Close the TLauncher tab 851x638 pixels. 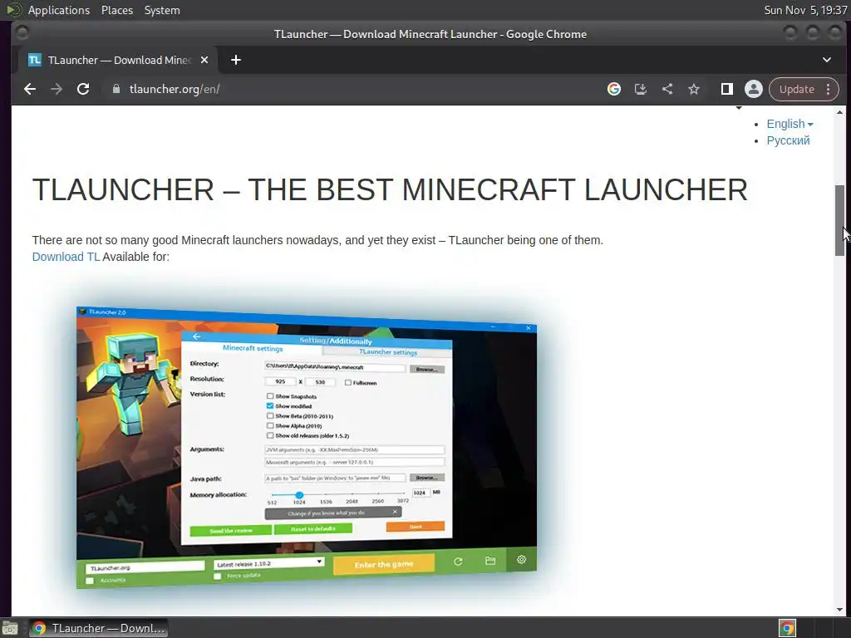(x=204, y=60)
